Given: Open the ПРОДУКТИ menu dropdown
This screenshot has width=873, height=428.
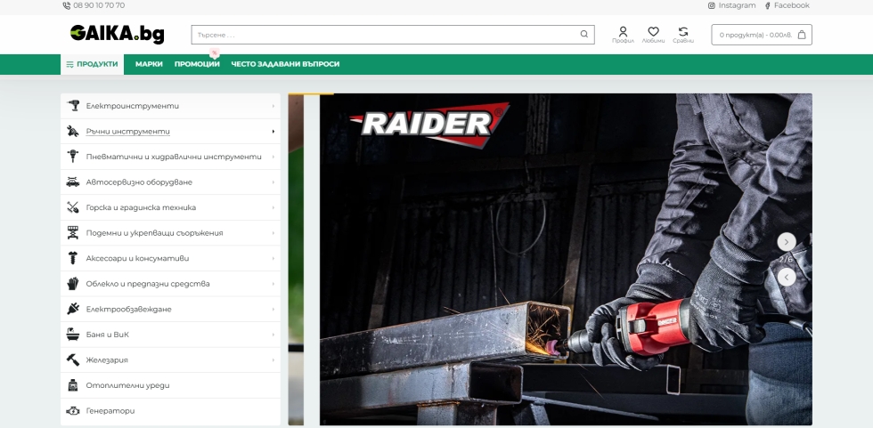Looking at the screenshot, I should click(93, 64).
